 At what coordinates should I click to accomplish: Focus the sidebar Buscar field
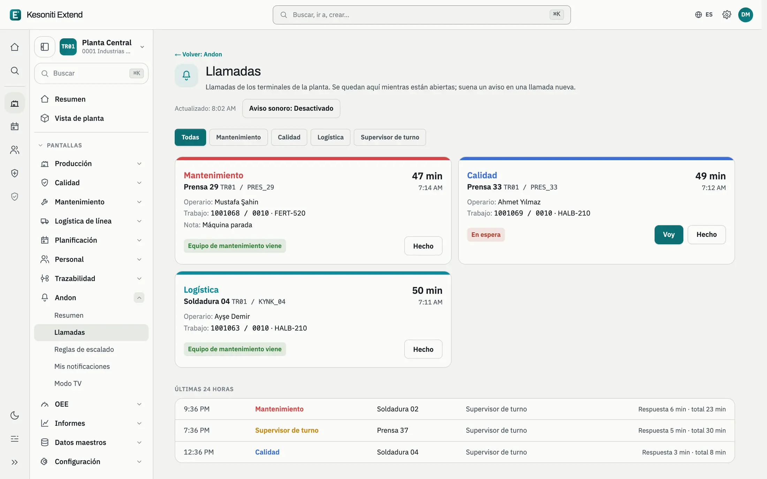(91, 73)
